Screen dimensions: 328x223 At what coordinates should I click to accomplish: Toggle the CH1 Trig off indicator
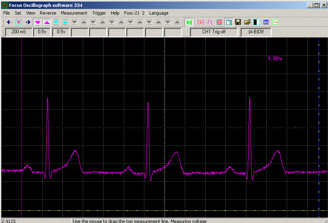pyautogui.click(x=214, y=32)
